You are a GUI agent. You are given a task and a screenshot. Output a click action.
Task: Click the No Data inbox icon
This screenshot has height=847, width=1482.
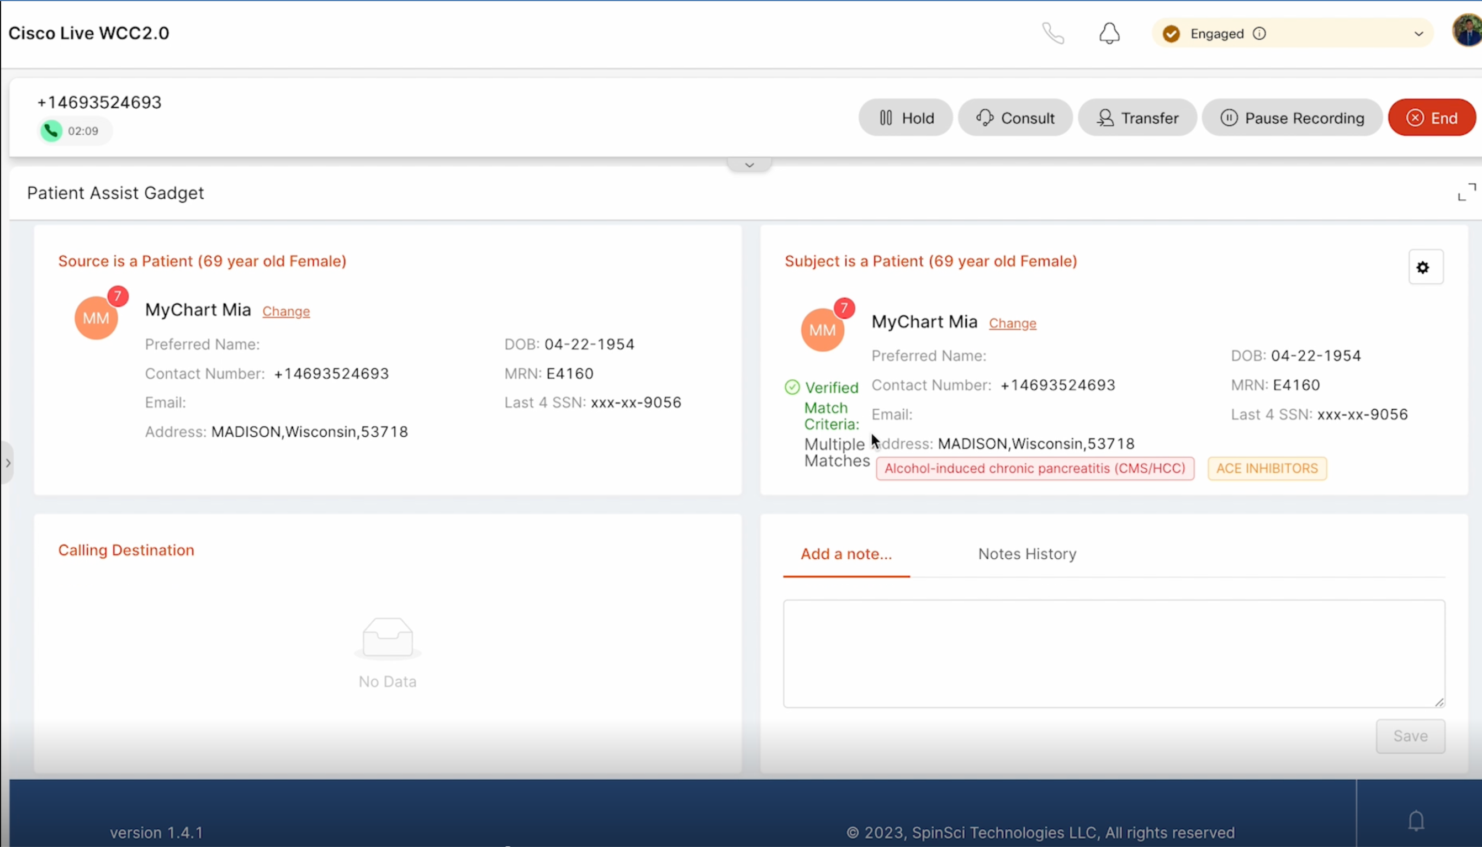pos(388,638)
